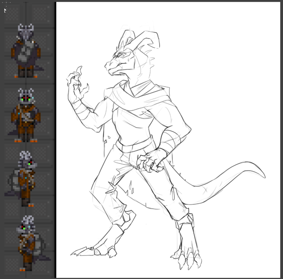283x279 pixels.
Task: Select the bottom sprite facing left
Action: (x=27, y=243)
